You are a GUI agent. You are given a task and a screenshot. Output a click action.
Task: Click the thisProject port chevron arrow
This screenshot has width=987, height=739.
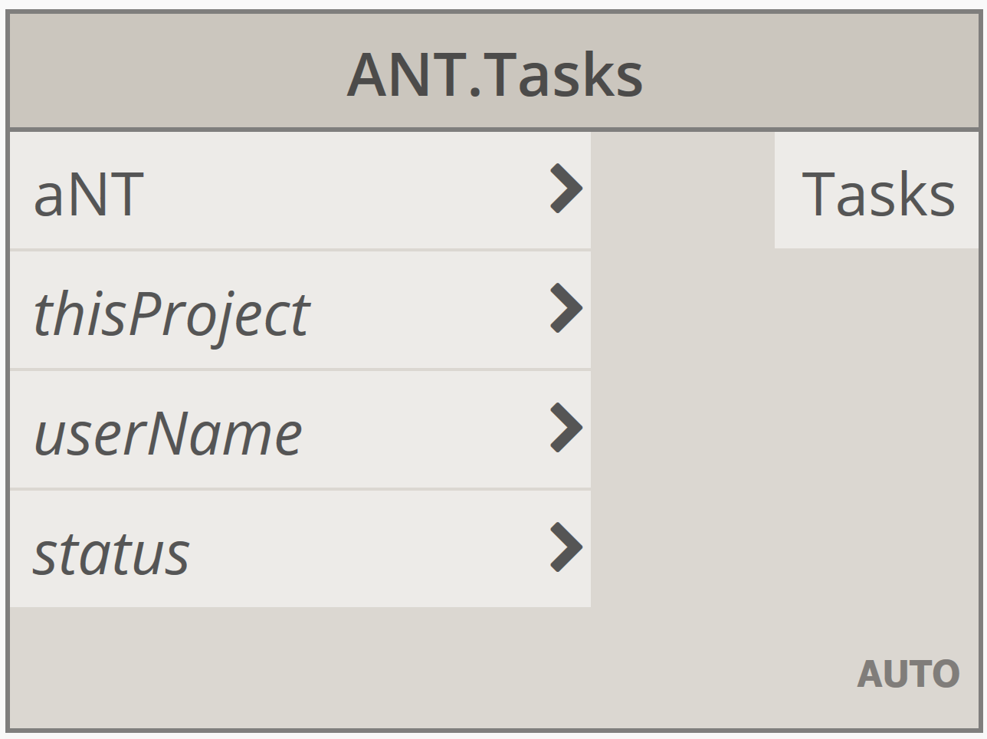tap(566, 308)
